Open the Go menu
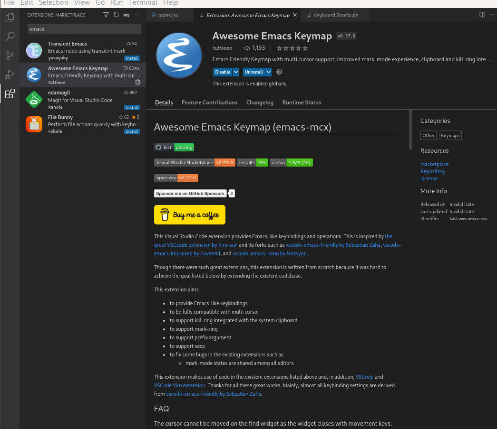Viewport: 497px width, 429px height. coord(100,3)
